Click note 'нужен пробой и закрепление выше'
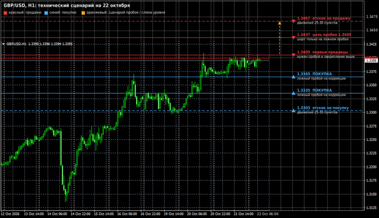This screenshot has width=379, height=218. pos(326,57)
